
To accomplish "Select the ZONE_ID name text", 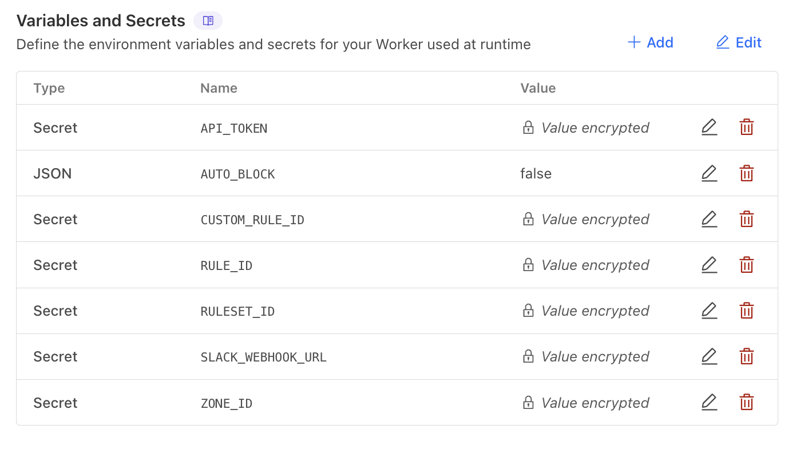I will pyautogui.click(x=227, y=403).
